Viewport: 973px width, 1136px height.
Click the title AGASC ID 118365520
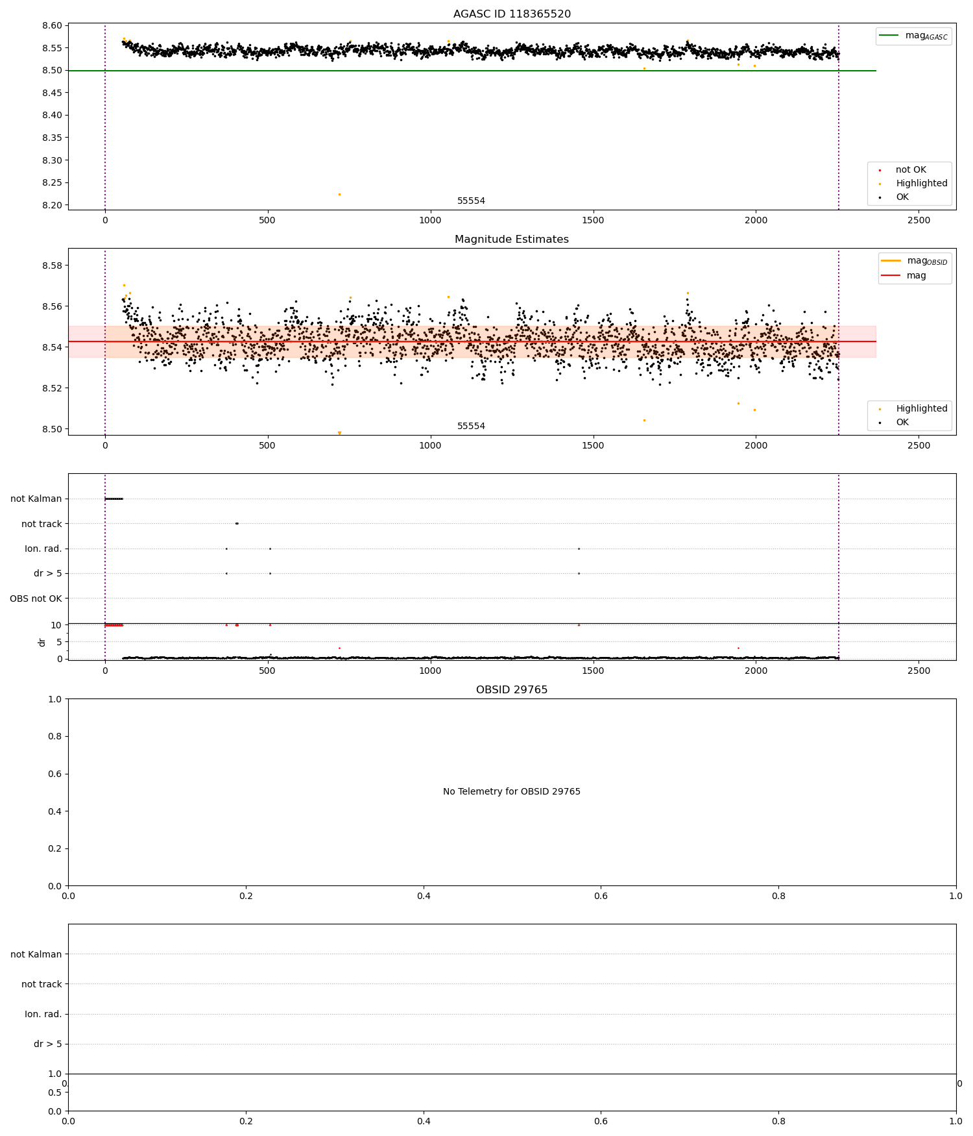512,14
